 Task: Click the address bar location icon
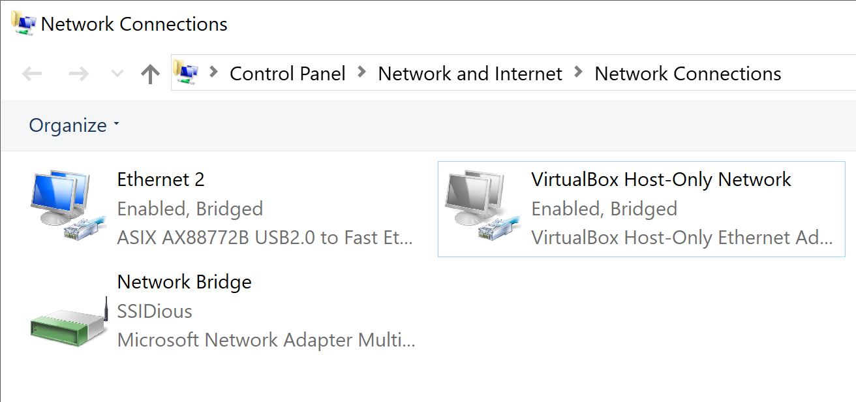tap(187, 73)
